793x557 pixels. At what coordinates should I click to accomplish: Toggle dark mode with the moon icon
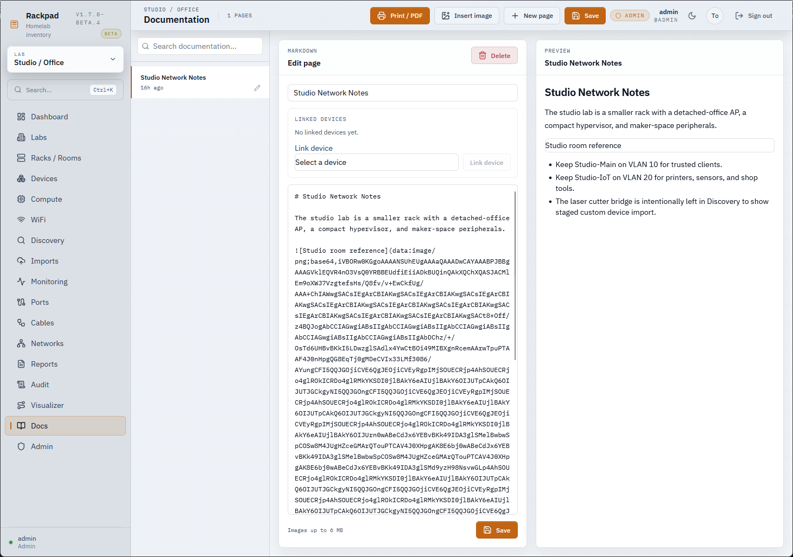(692, 16)
